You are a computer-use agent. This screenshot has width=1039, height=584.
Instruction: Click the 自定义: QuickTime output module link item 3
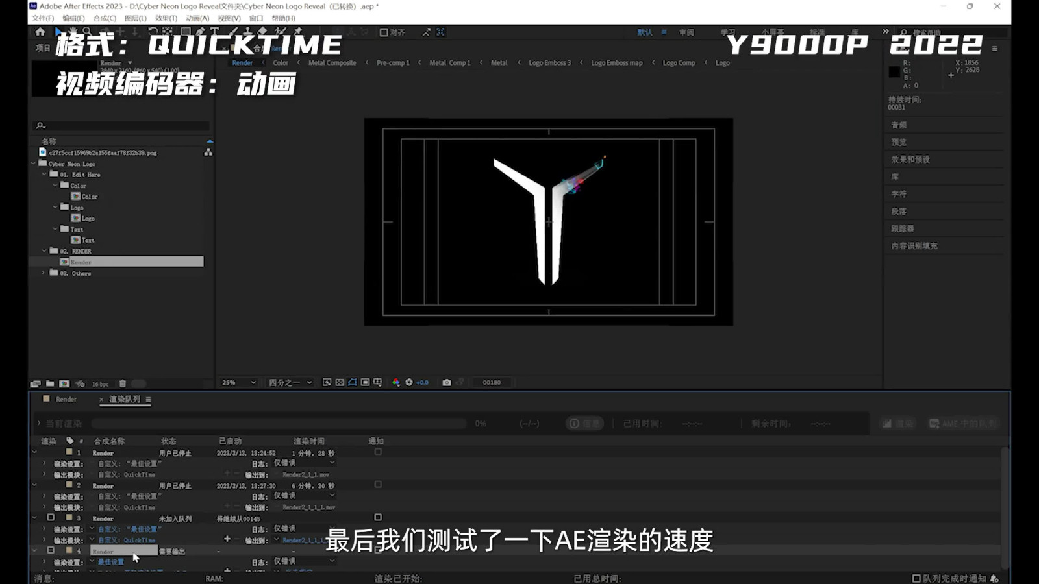point(127,540)
